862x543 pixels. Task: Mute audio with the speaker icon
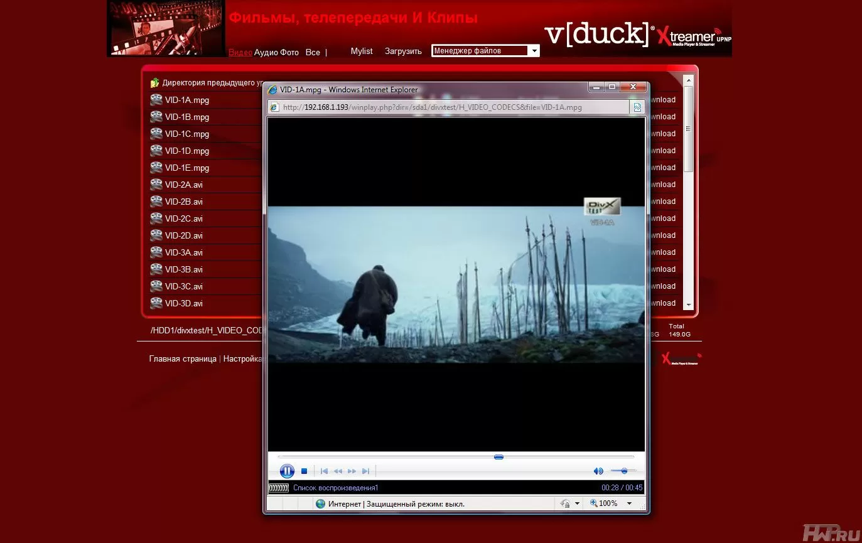click(598, 471)
